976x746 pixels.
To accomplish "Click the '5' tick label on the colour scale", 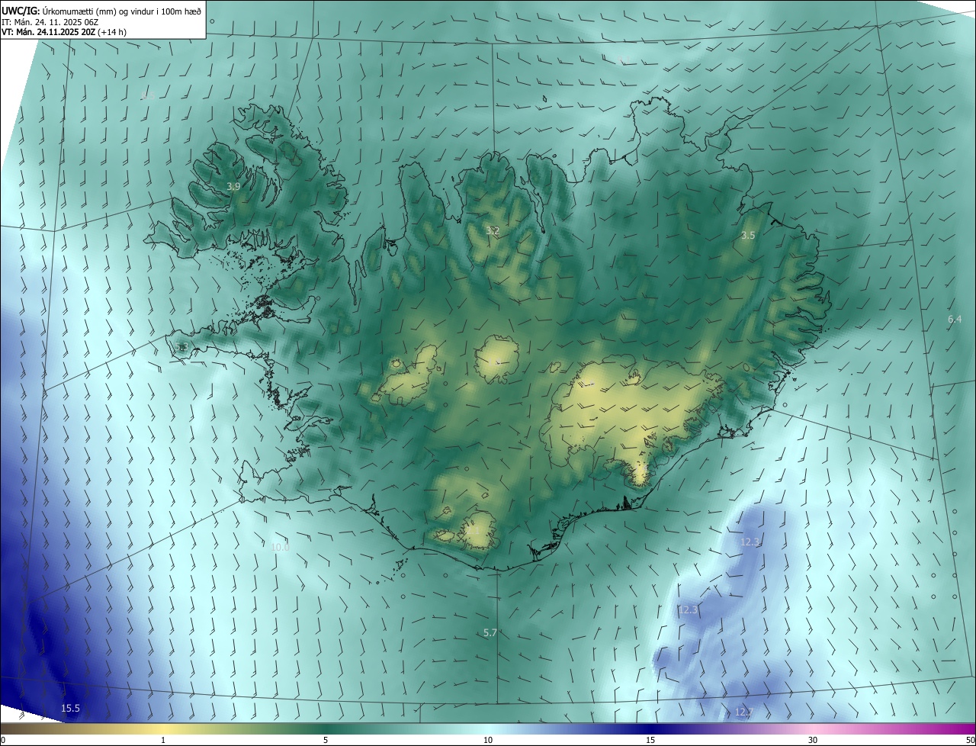I will tap(326, 741).
